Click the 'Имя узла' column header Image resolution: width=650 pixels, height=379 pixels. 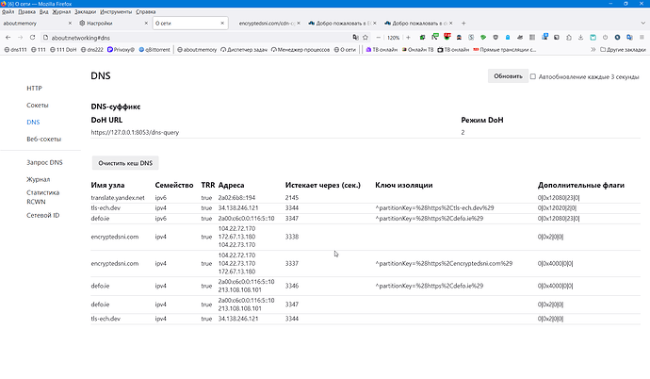click(107, 185)
